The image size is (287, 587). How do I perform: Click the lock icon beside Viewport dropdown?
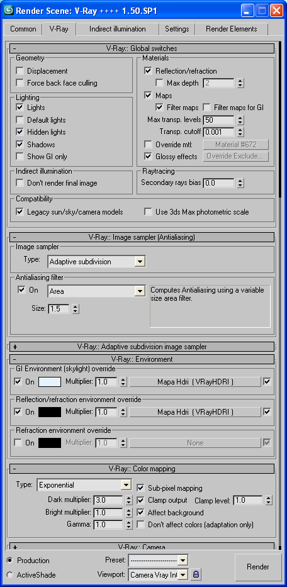click(196, 574)
